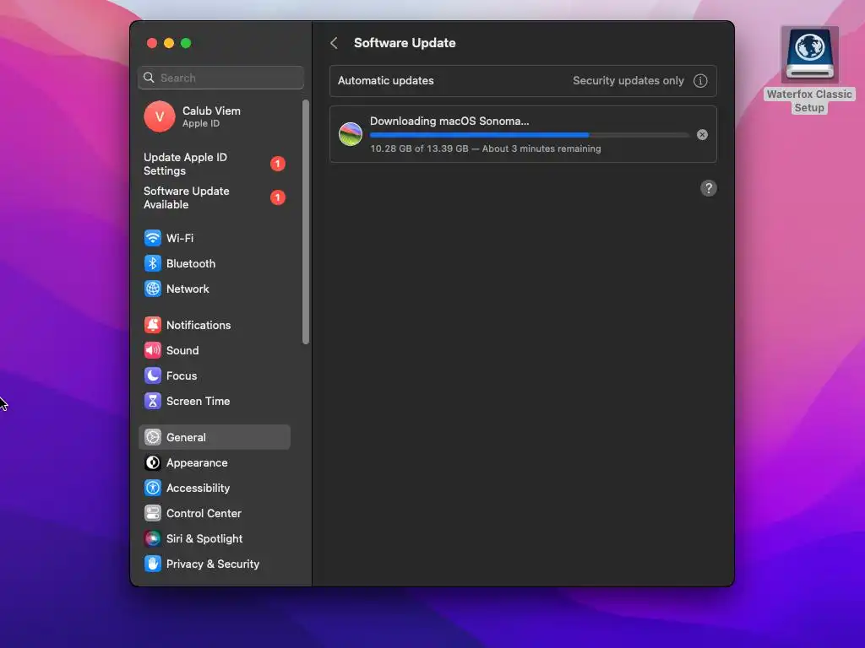Select Sound settings label

[x=182, y=350]
